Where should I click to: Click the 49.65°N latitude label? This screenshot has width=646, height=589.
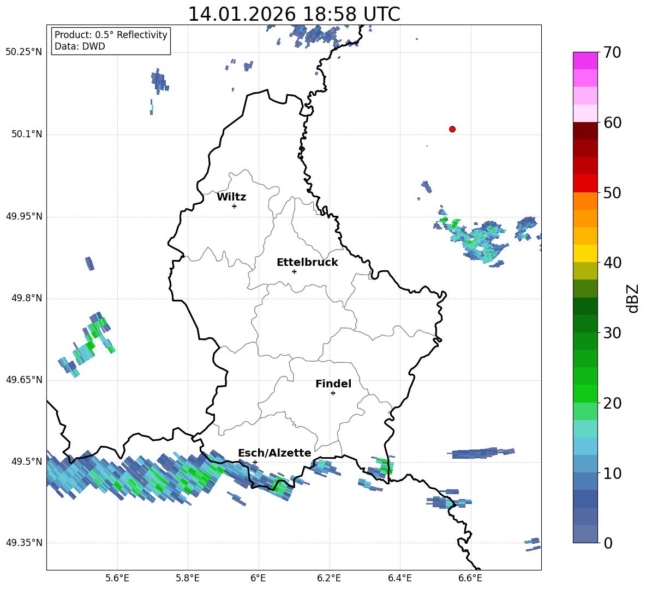pyautogui.click(x=24, y=380)
